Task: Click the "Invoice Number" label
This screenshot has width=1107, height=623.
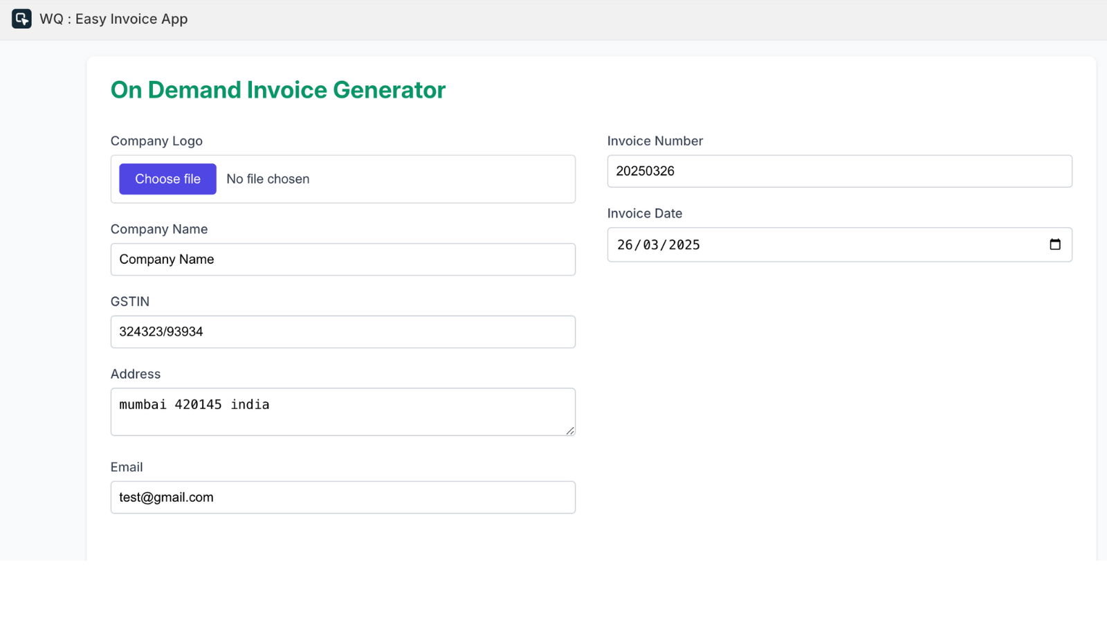Action: point(655,141)
